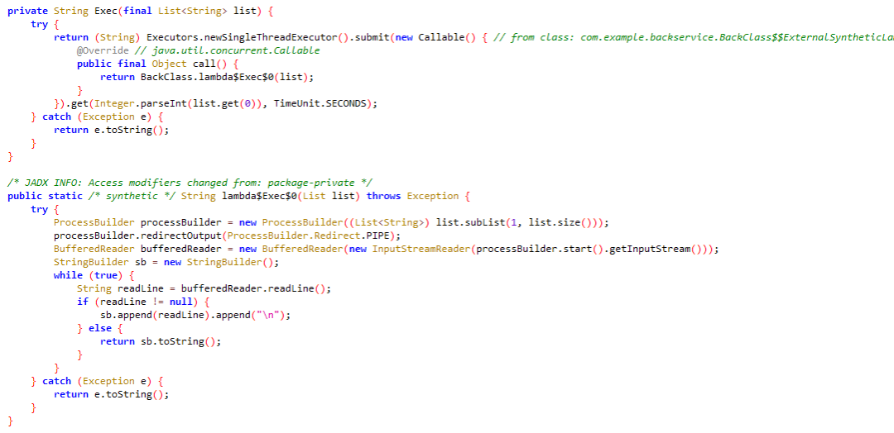Click the Exec method name in declaration
The height and width of the screenshot is (433, 894).
[105, 11]
